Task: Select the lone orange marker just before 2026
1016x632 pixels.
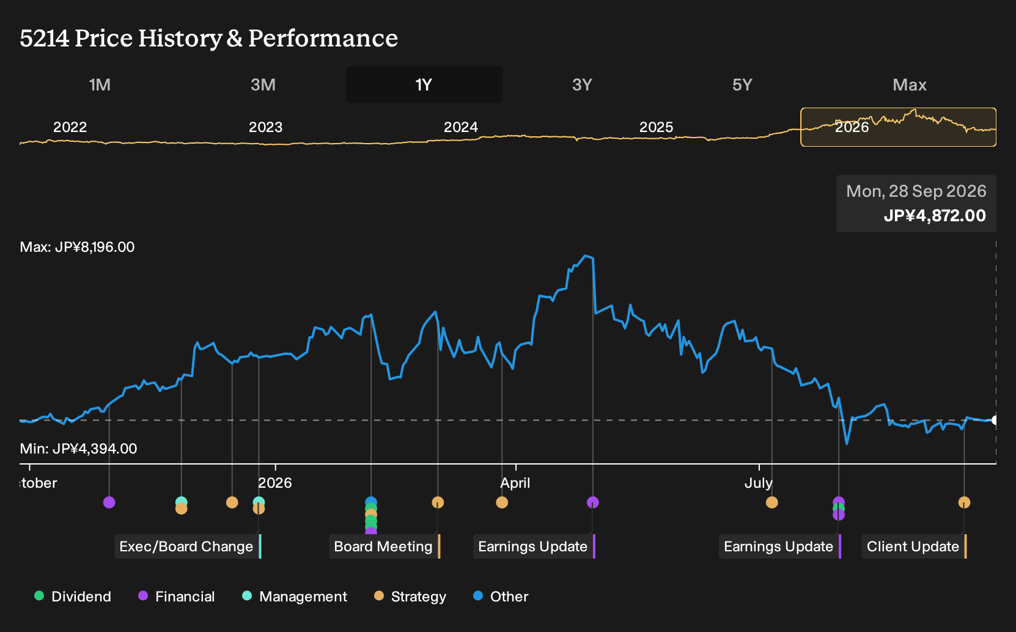Action: (x=232, y=502)
